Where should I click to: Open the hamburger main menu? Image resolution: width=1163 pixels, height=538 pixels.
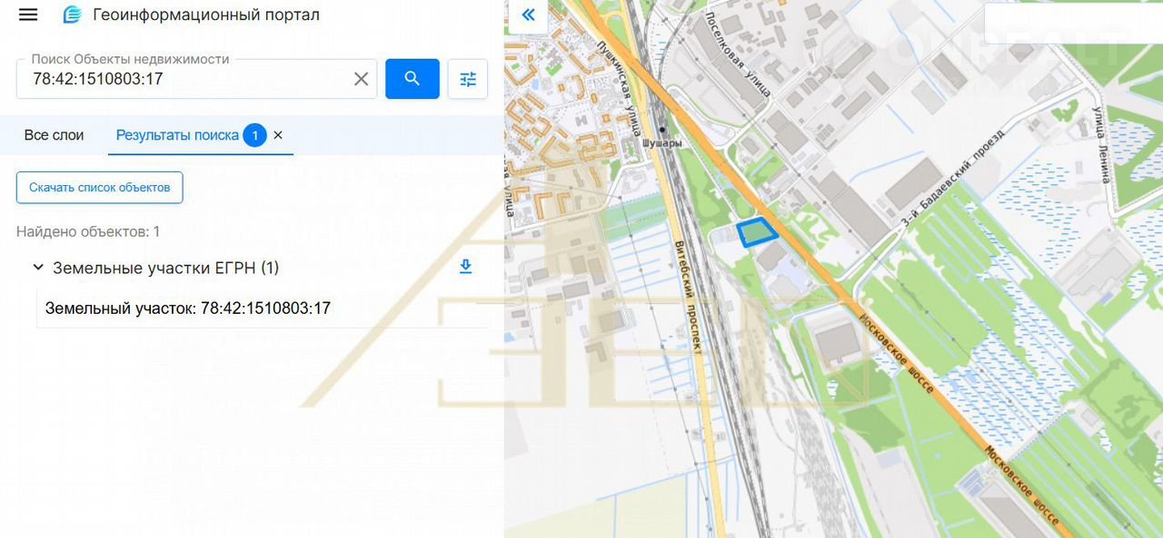coord(28,15)
